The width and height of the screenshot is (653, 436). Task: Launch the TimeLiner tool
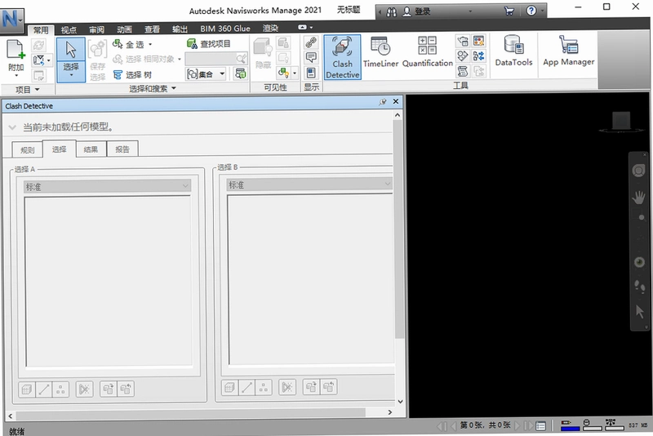click(x=380, y=52)
